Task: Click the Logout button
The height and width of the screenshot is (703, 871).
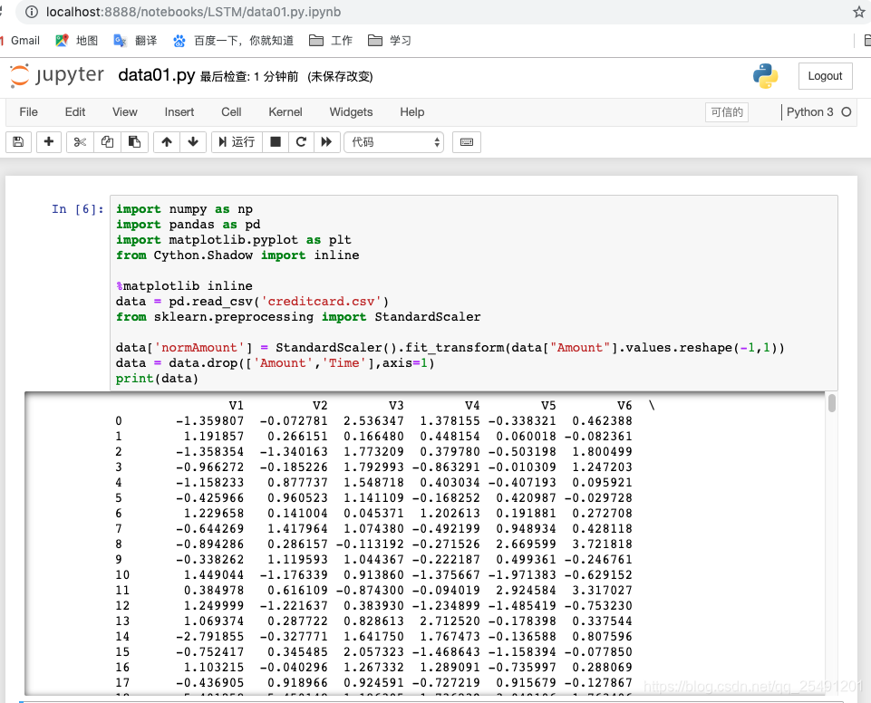Action: 825,76
